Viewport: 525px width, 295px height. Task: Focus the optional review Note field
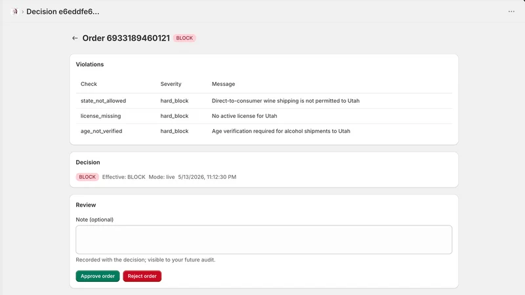(264, 239)
